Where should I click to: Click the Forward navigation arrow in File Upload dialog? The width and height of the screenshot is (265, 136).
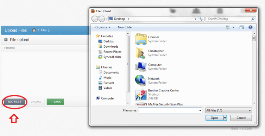pyautogui.click(x=102, y=19)
